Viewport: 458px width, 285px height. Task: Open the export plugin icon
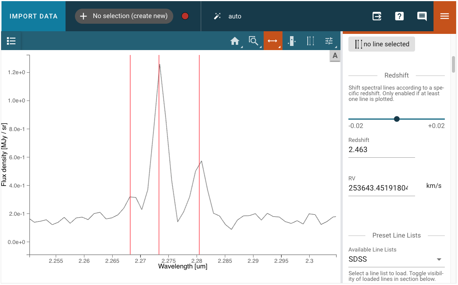click(x=377, y=16)
